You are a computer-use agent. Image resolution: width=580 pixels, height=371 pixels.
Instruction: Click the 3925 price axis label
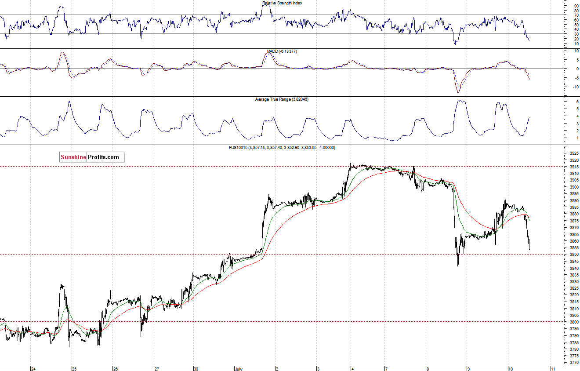pos(573,153)
